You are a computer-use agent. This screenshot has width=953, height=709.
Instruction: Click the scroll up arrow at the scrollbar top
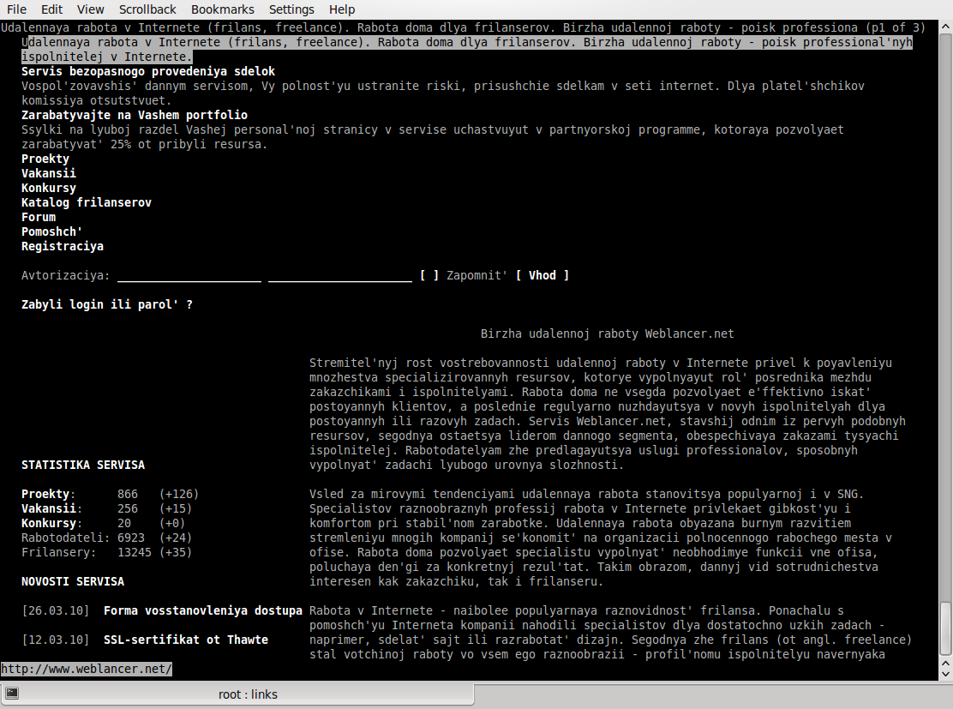tap(945, 27)
